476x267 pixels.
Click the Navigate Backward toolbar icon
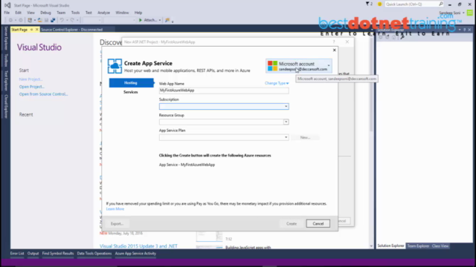pyautogui.click(x=10, y=20)
